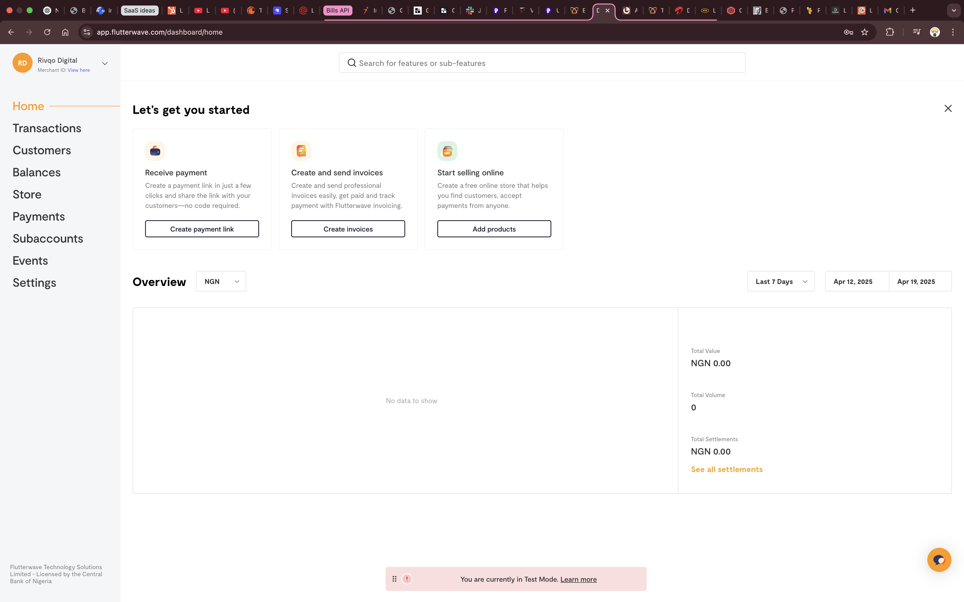This screenshot has height=602, width=964.
Task: Switch to the Gmail browser tab
Action: click(891, 11)
